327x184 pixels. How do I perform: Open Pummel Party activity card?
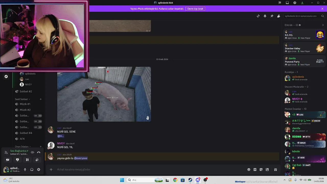point(305,62)
